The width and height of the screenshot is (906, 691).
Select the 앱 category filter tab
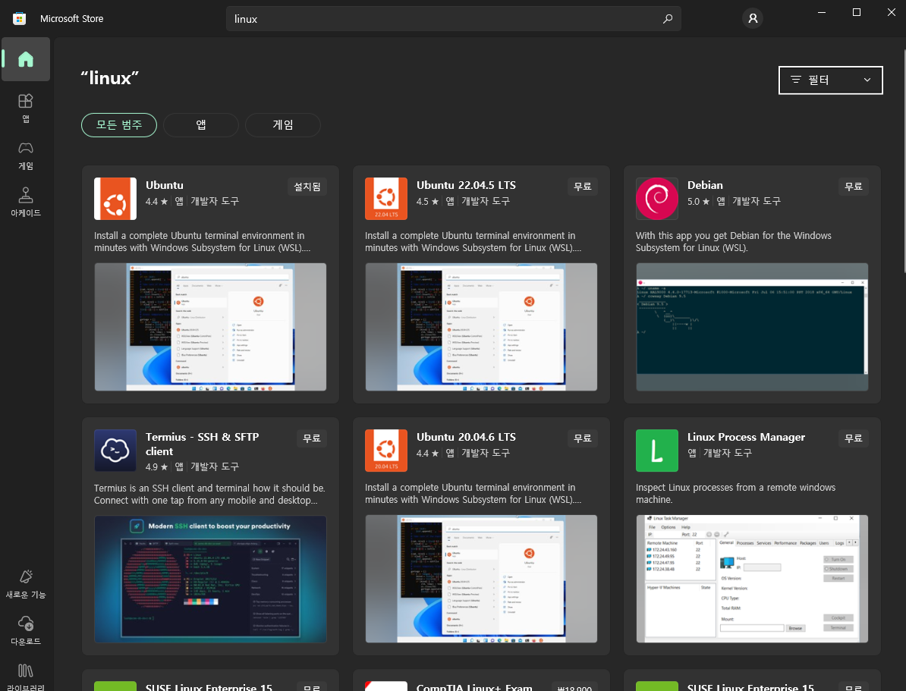pos(201,125)
